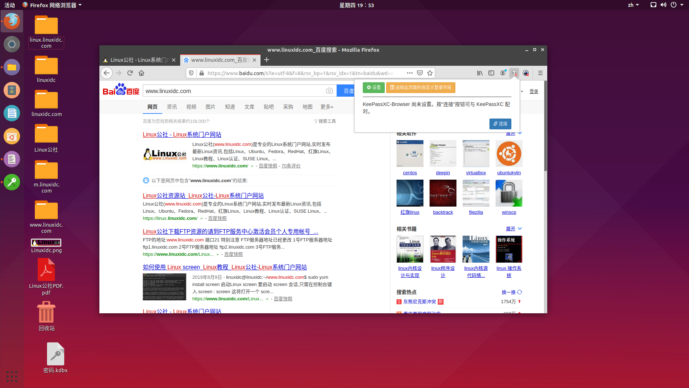Go to the Firefox home icon
The width and height of the screenshot is (689, 388).
pyautogui.click(x=141, y=73)
